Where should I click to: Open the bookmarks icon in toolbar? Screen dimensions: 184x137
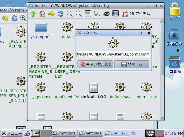coord(51,13)
